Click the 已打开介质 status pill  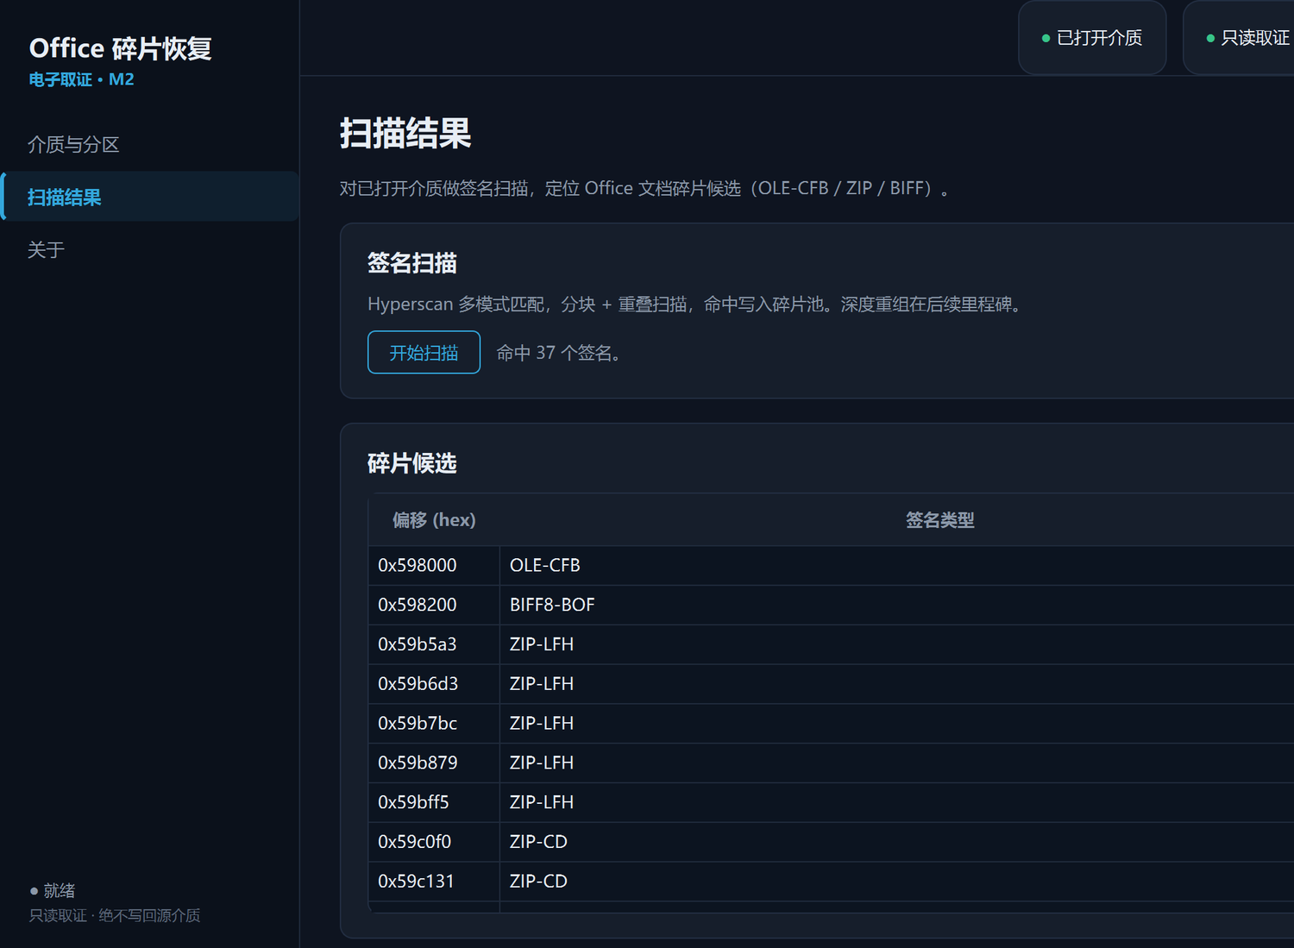pos(1092,38)
